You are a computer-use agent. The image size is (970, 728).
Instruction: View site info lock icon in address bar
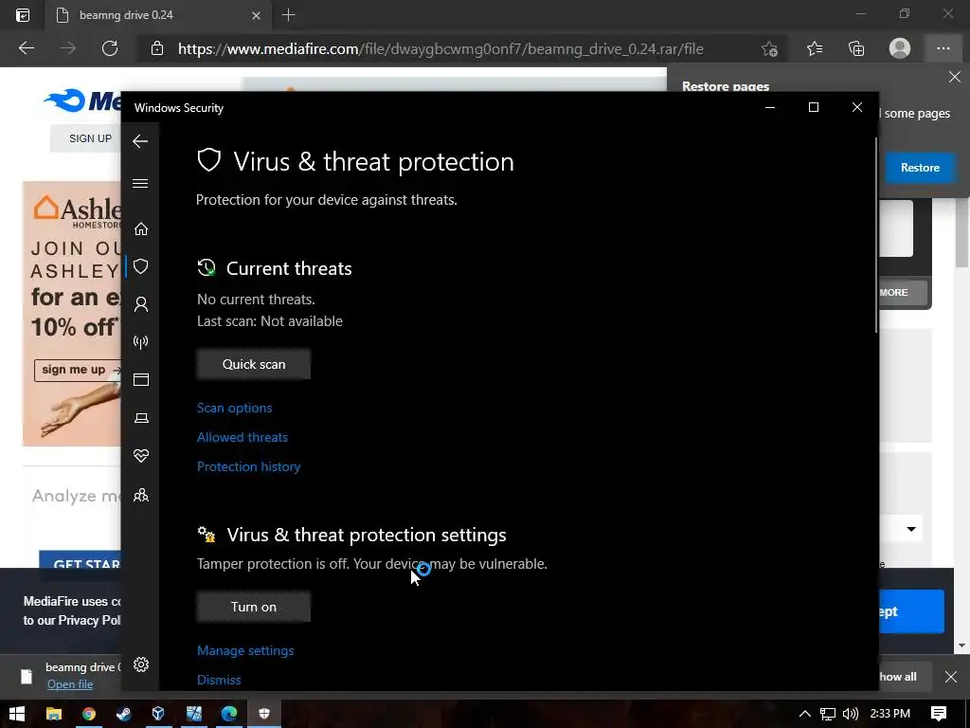click(x=157, y=48)
